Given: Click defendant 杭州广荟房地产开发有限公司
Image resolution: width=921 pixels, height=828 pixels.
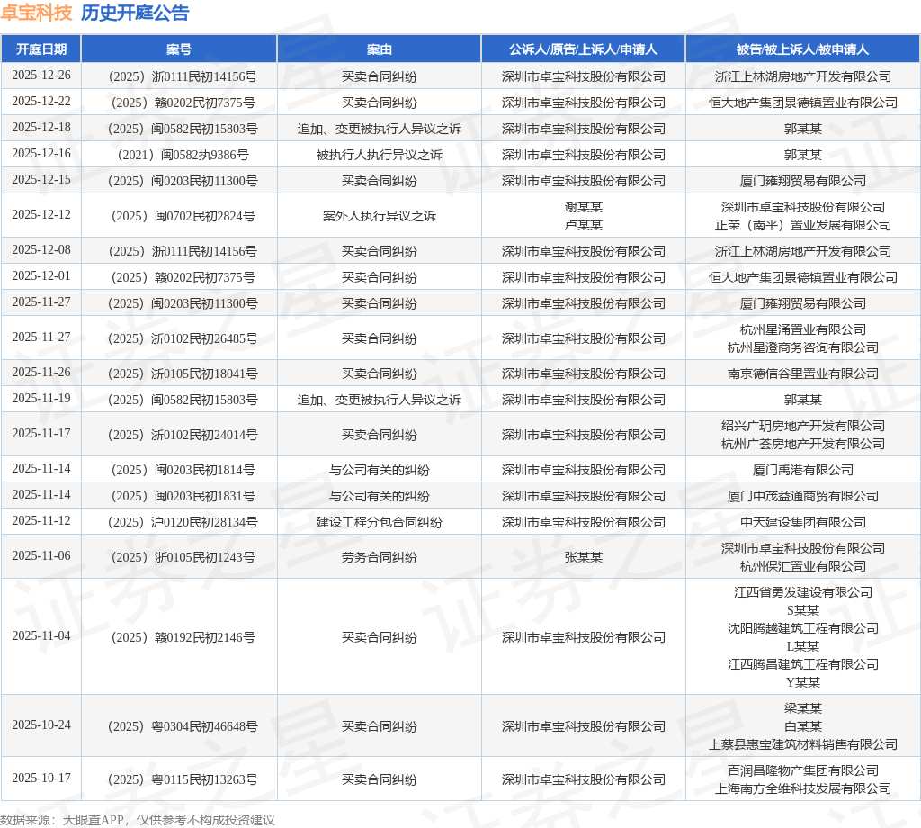Looking at the screenshot, I should (803, 445).
